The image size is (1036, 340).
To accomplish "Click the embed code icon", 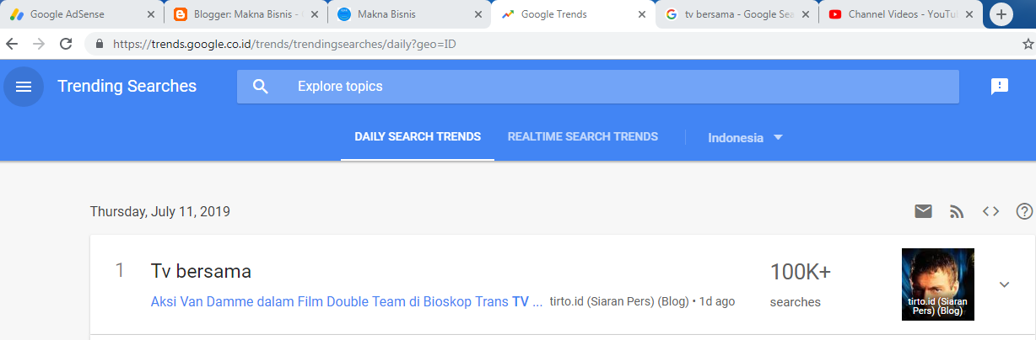I will click(x=990, y=211).
